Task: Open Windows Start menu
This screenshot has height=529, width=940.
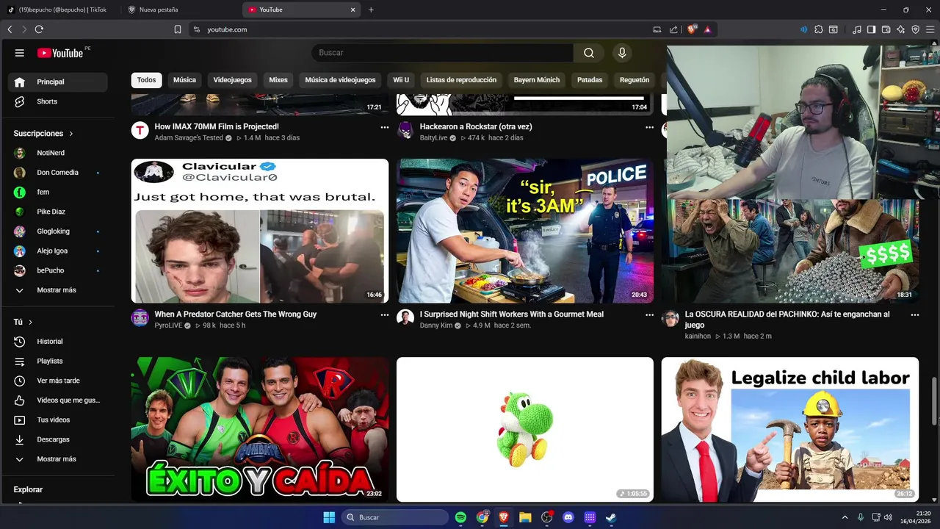Action: pyautogui.click(x=329, y=517)
